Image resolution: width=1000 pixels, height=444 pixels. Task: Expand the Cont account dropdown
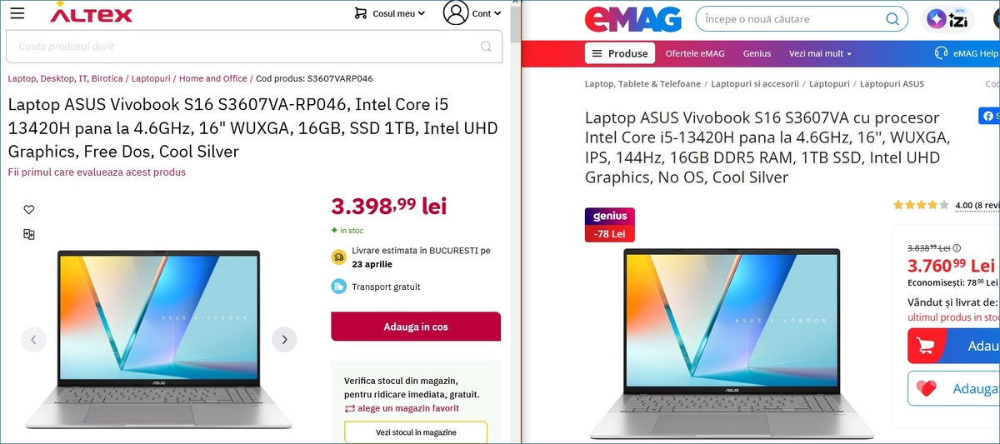487,13
